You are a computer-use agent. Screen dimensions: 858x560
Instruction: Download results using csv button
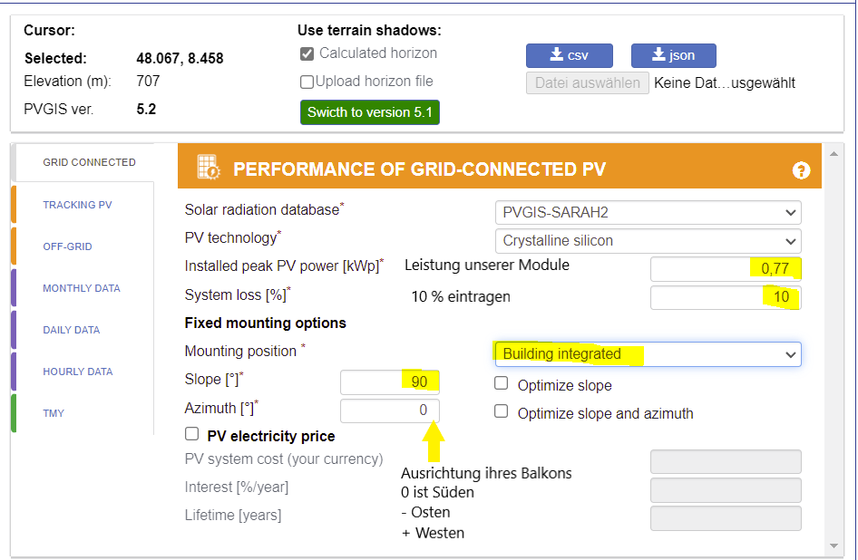(569, 55)
